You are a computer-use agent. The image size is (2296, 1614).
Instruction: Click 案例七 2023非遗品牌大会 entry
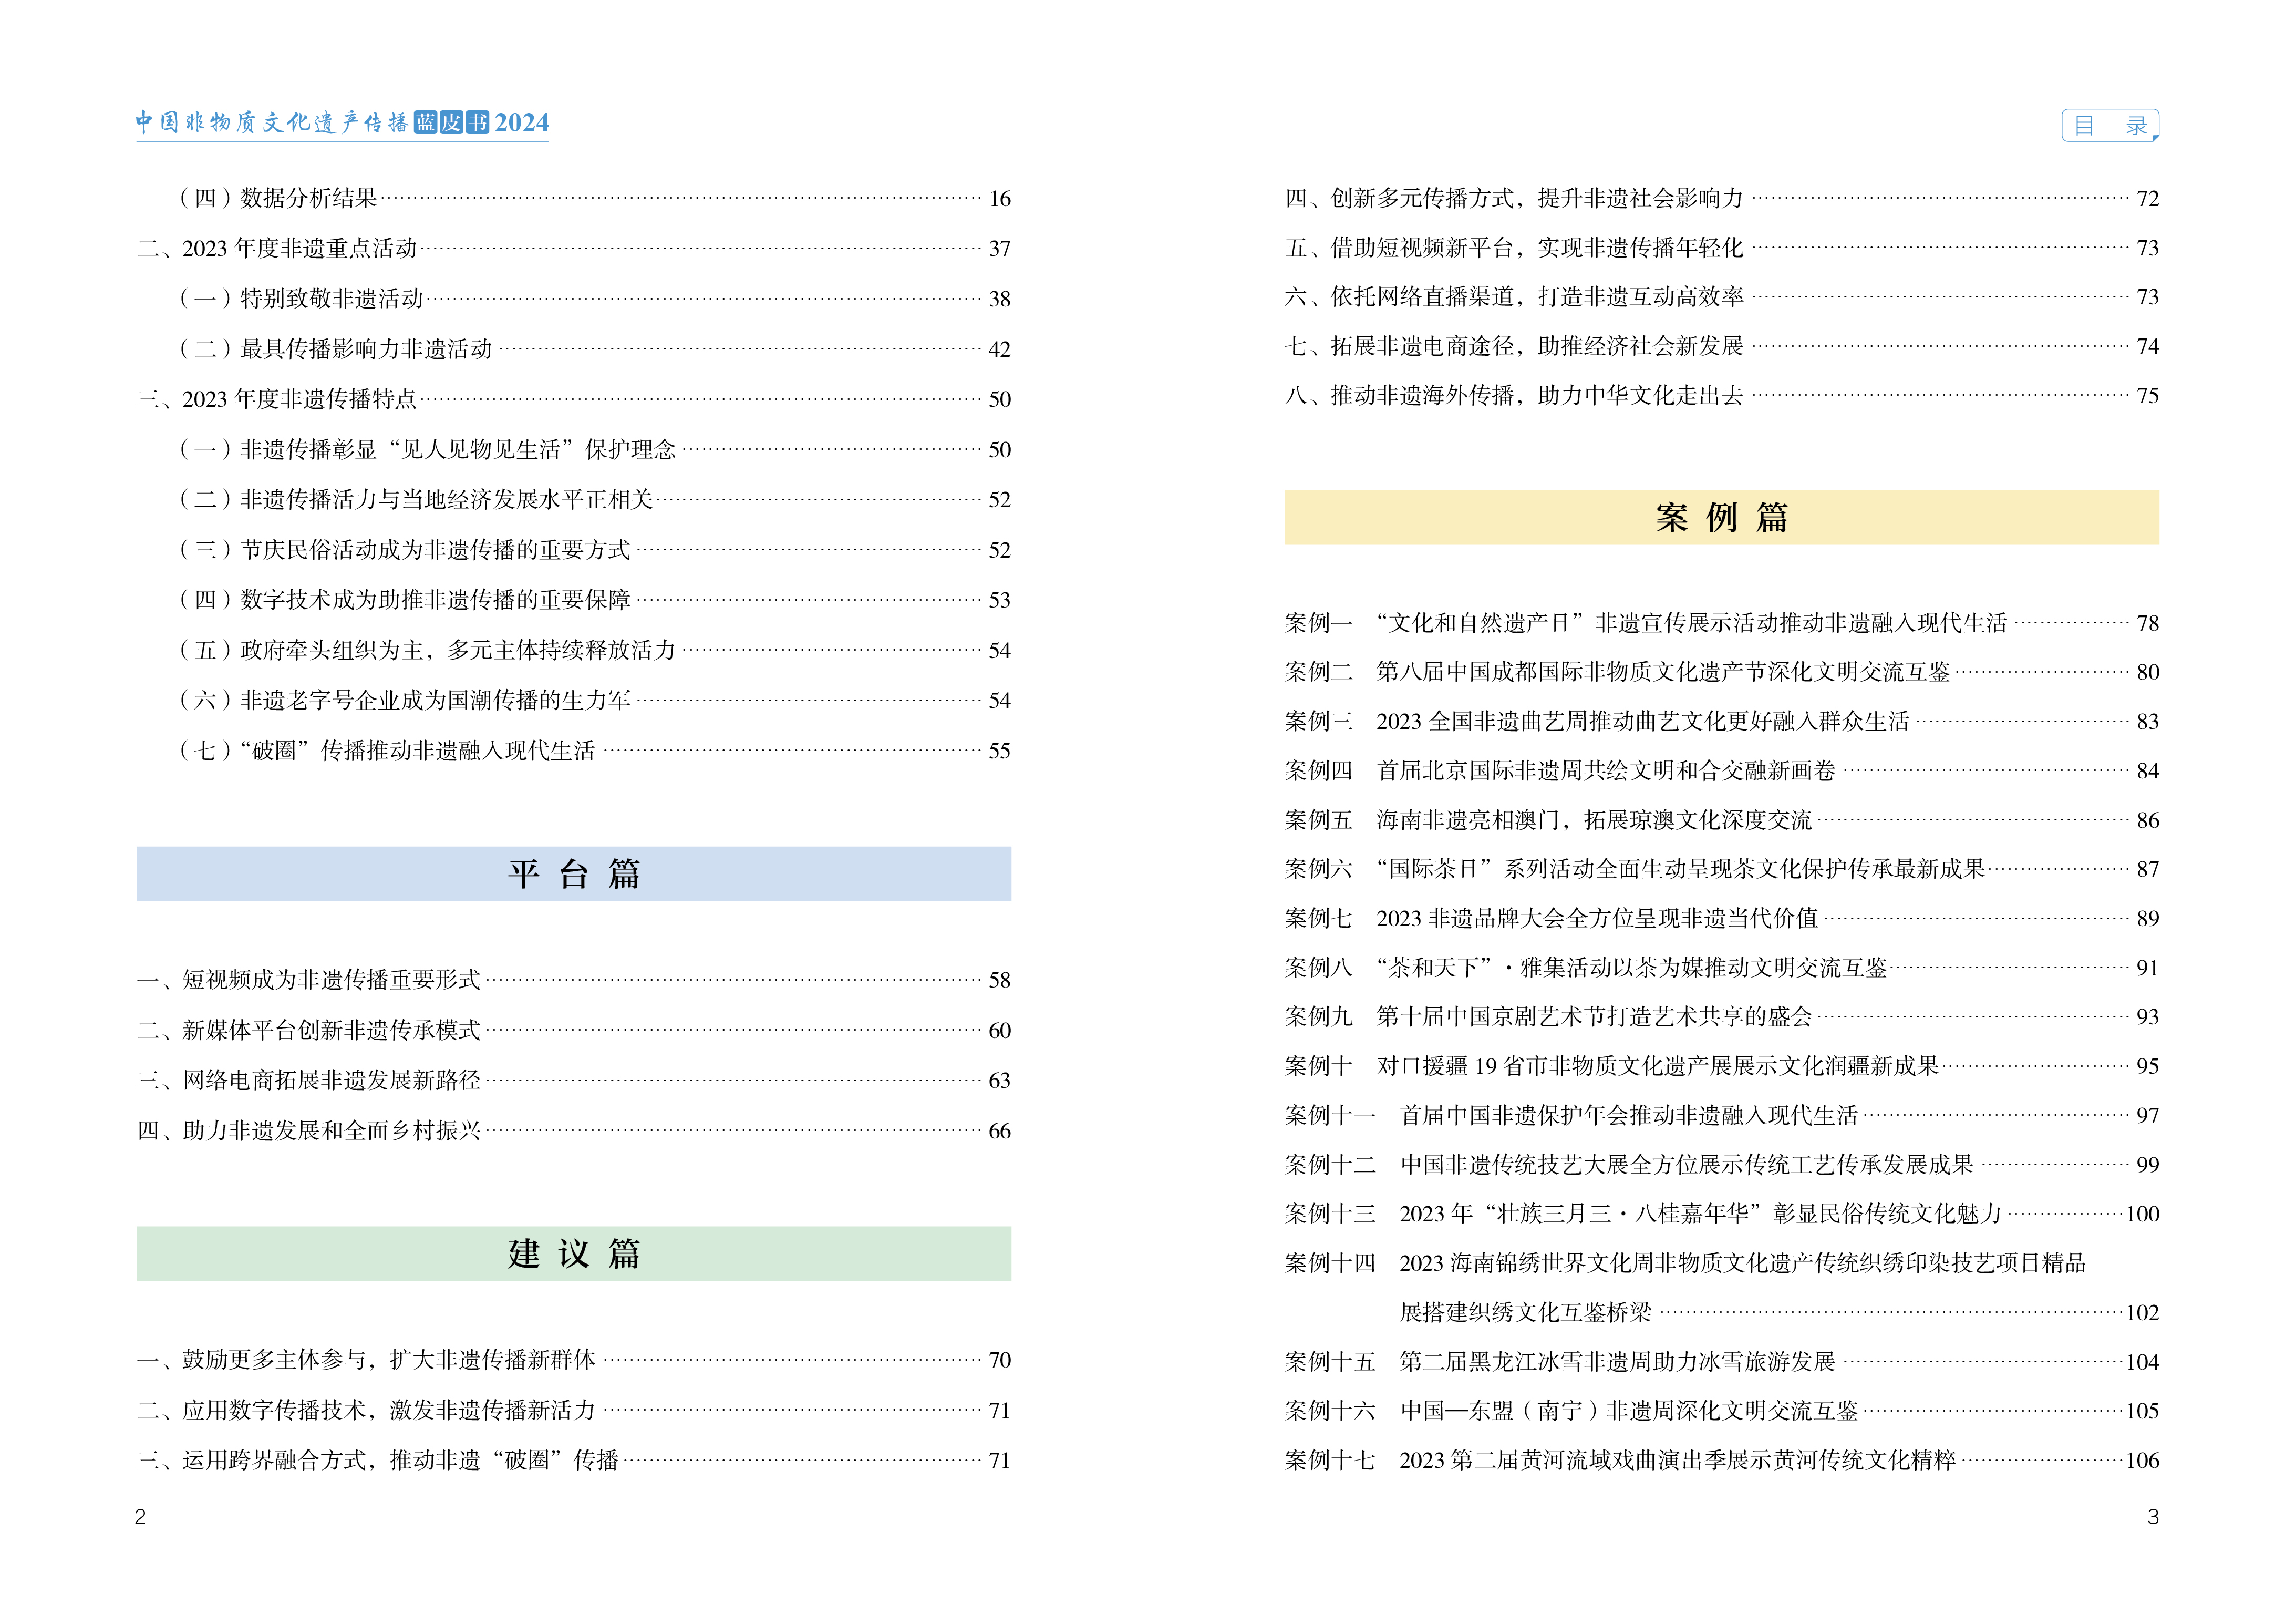[x=1722, y=918]
